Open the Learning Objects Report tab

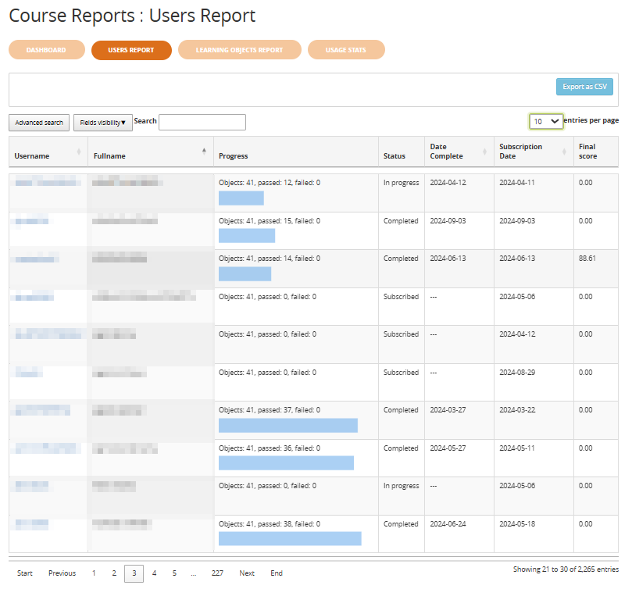point(239,50)
